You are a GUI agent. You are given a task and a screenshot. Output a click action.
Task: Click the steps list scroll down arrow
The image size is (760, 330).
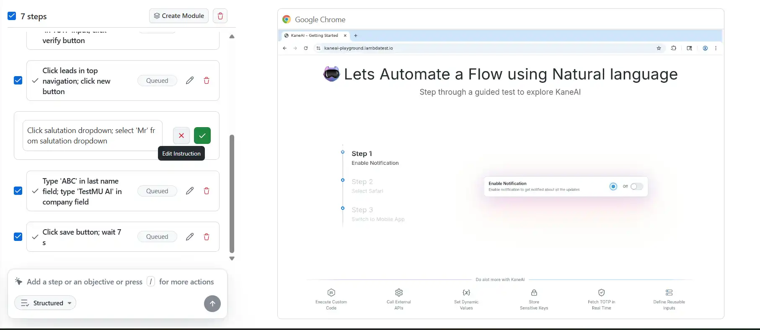click(x=232, y=258)
